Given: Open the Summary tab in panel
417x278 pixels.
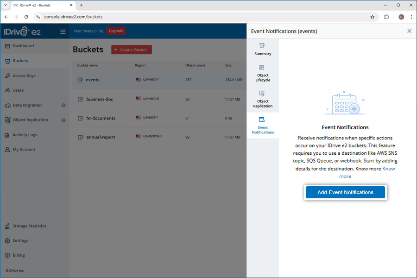Looking at the screenshot, I should pyautogui.click(x=263, y=49).
